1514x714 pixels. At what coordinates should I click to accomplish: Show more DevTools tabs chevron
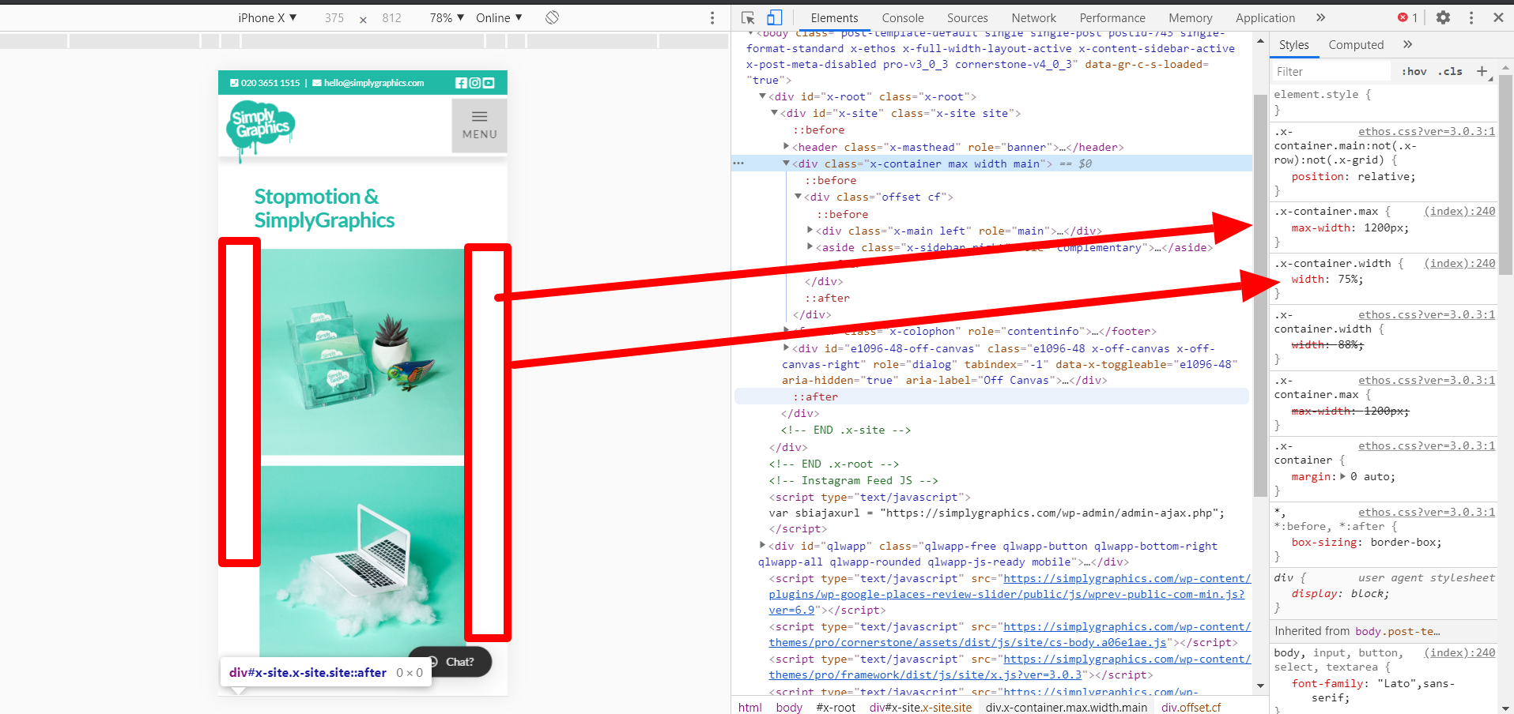[1320, 17]
